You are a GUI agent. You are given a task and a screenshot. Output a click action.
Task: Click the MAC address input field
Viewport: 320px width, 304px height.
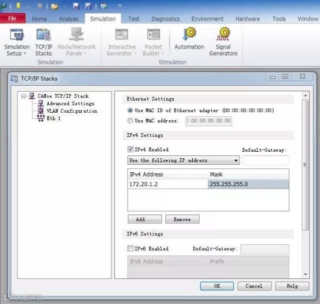[x=208, y=121]
